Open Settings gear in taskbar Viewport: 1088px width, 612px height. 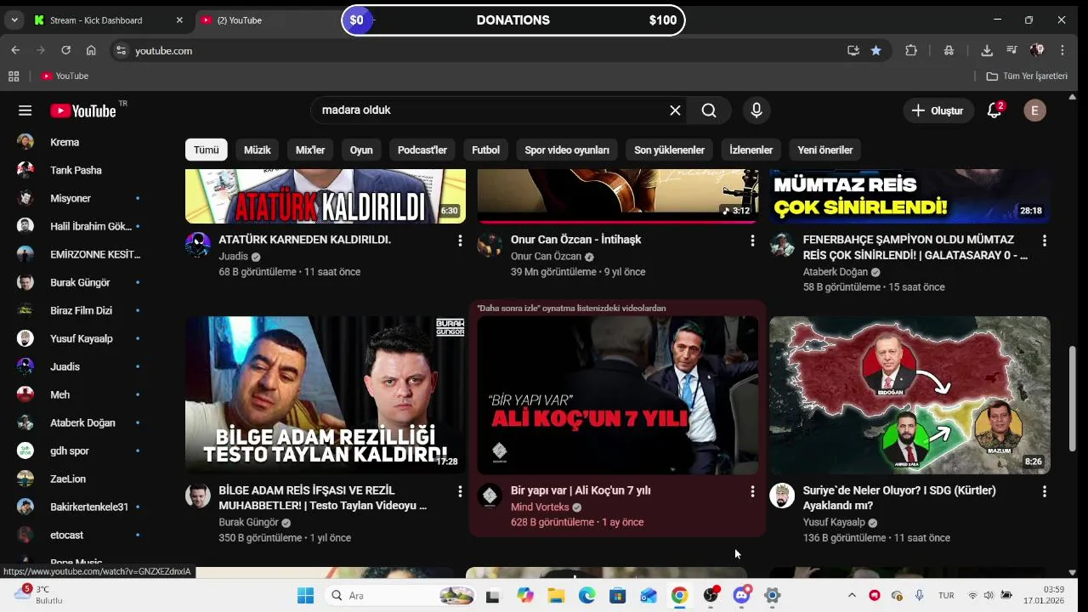click(772, 595)
